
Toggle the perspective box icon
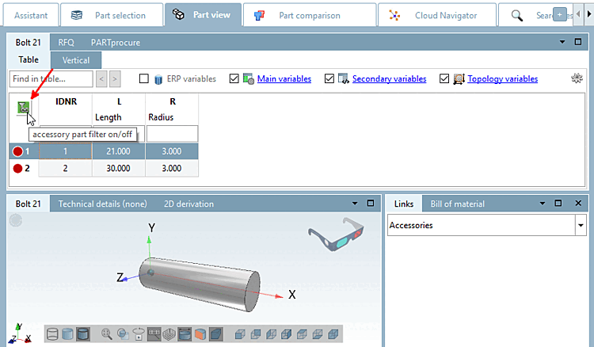(215, 334)
